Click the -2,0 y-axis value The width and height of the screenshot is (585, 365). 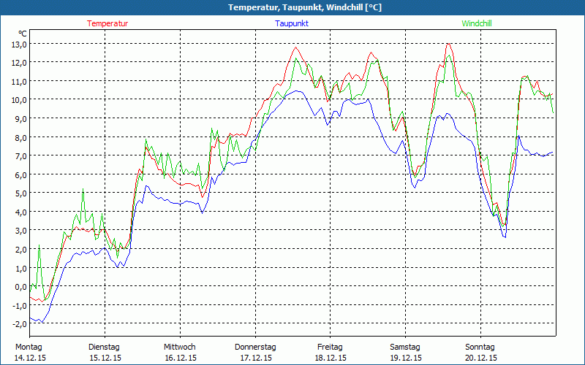point(20,324)
